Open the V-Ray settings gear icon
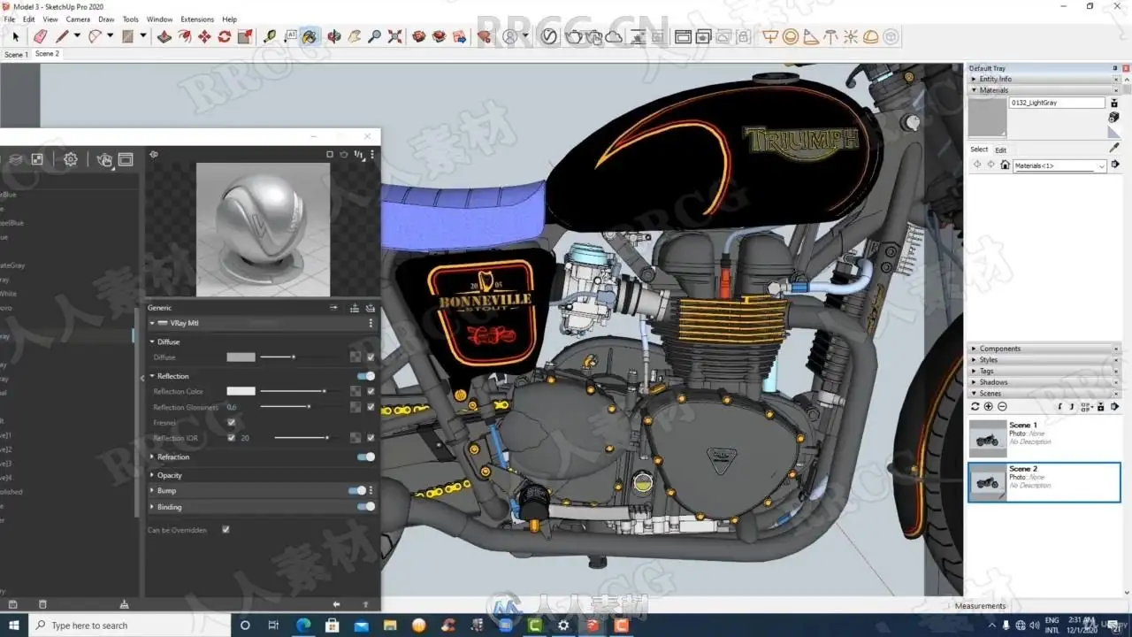Viewport: 1132px width, 637px height. click(x=70, y=159)
